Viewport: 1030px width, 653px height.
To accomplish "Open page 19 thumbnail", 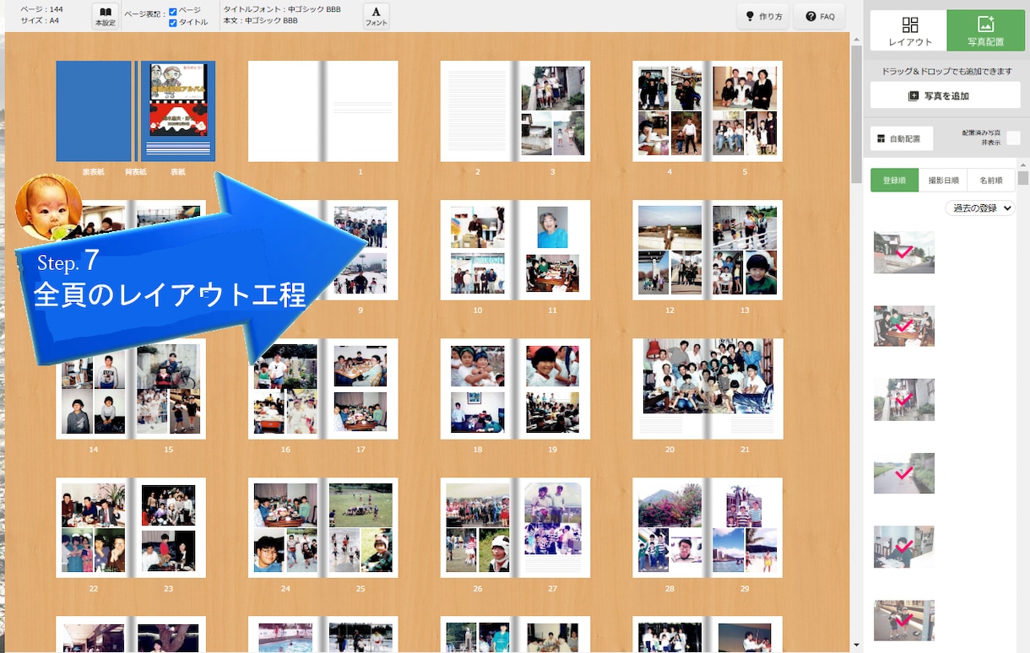I will click(552, 389).
